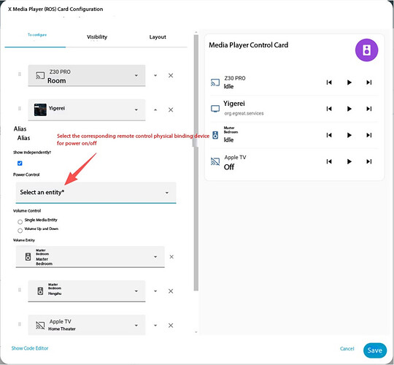
Task: Click the Alias input field
Action: (24, 138)
